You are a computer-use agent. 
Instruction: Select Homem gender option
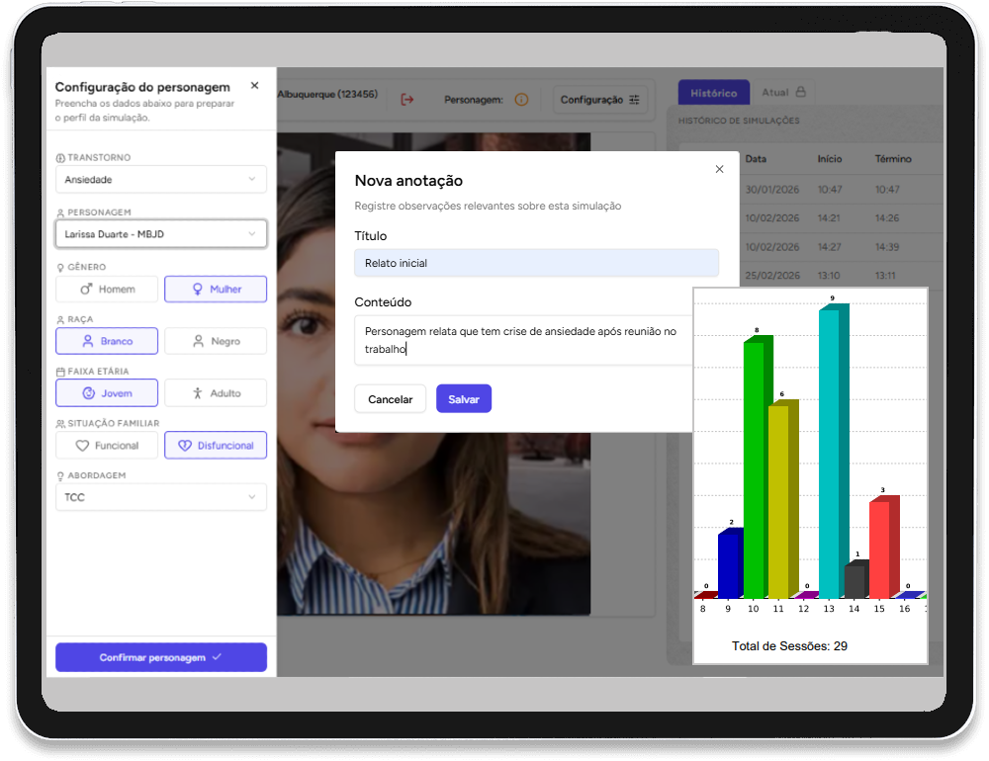(x=107, y=290)
